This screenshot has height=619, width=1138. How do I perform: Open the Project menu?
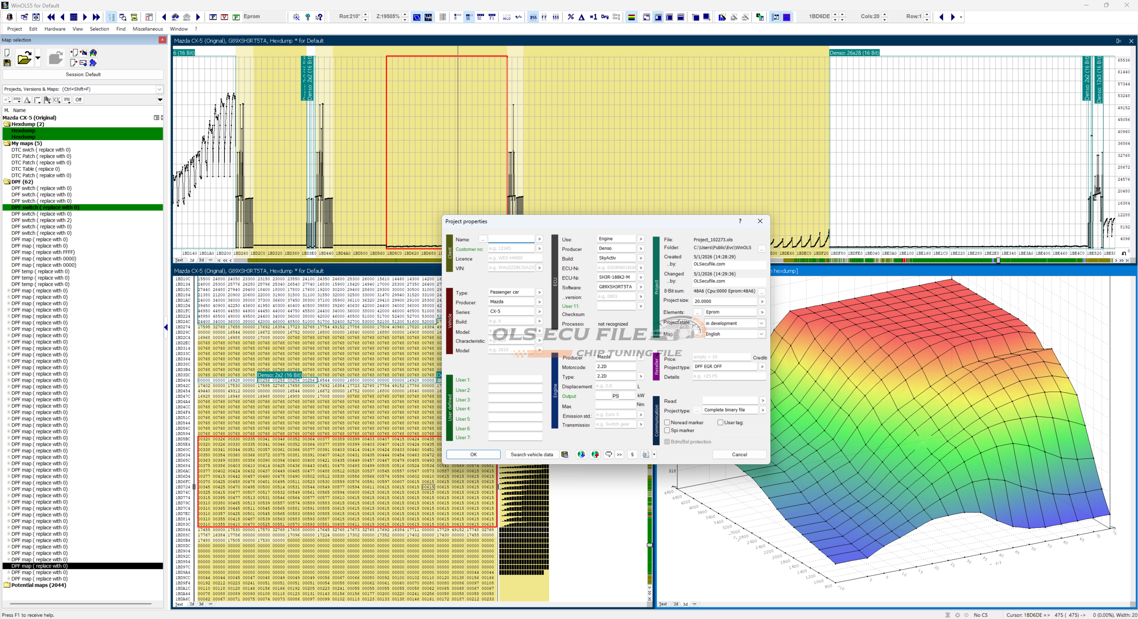click(15, 29)
